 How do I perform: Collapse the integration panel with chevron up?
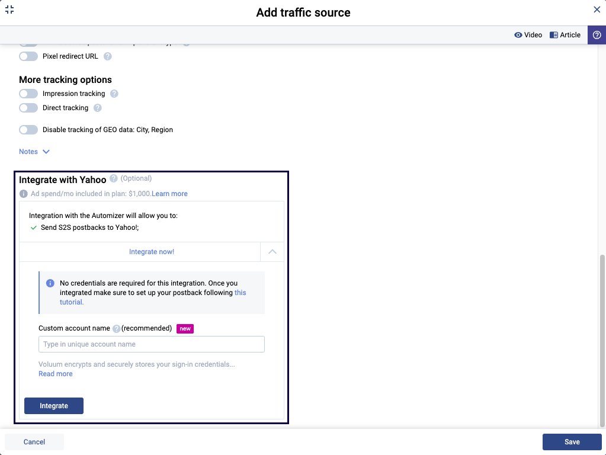272,252
